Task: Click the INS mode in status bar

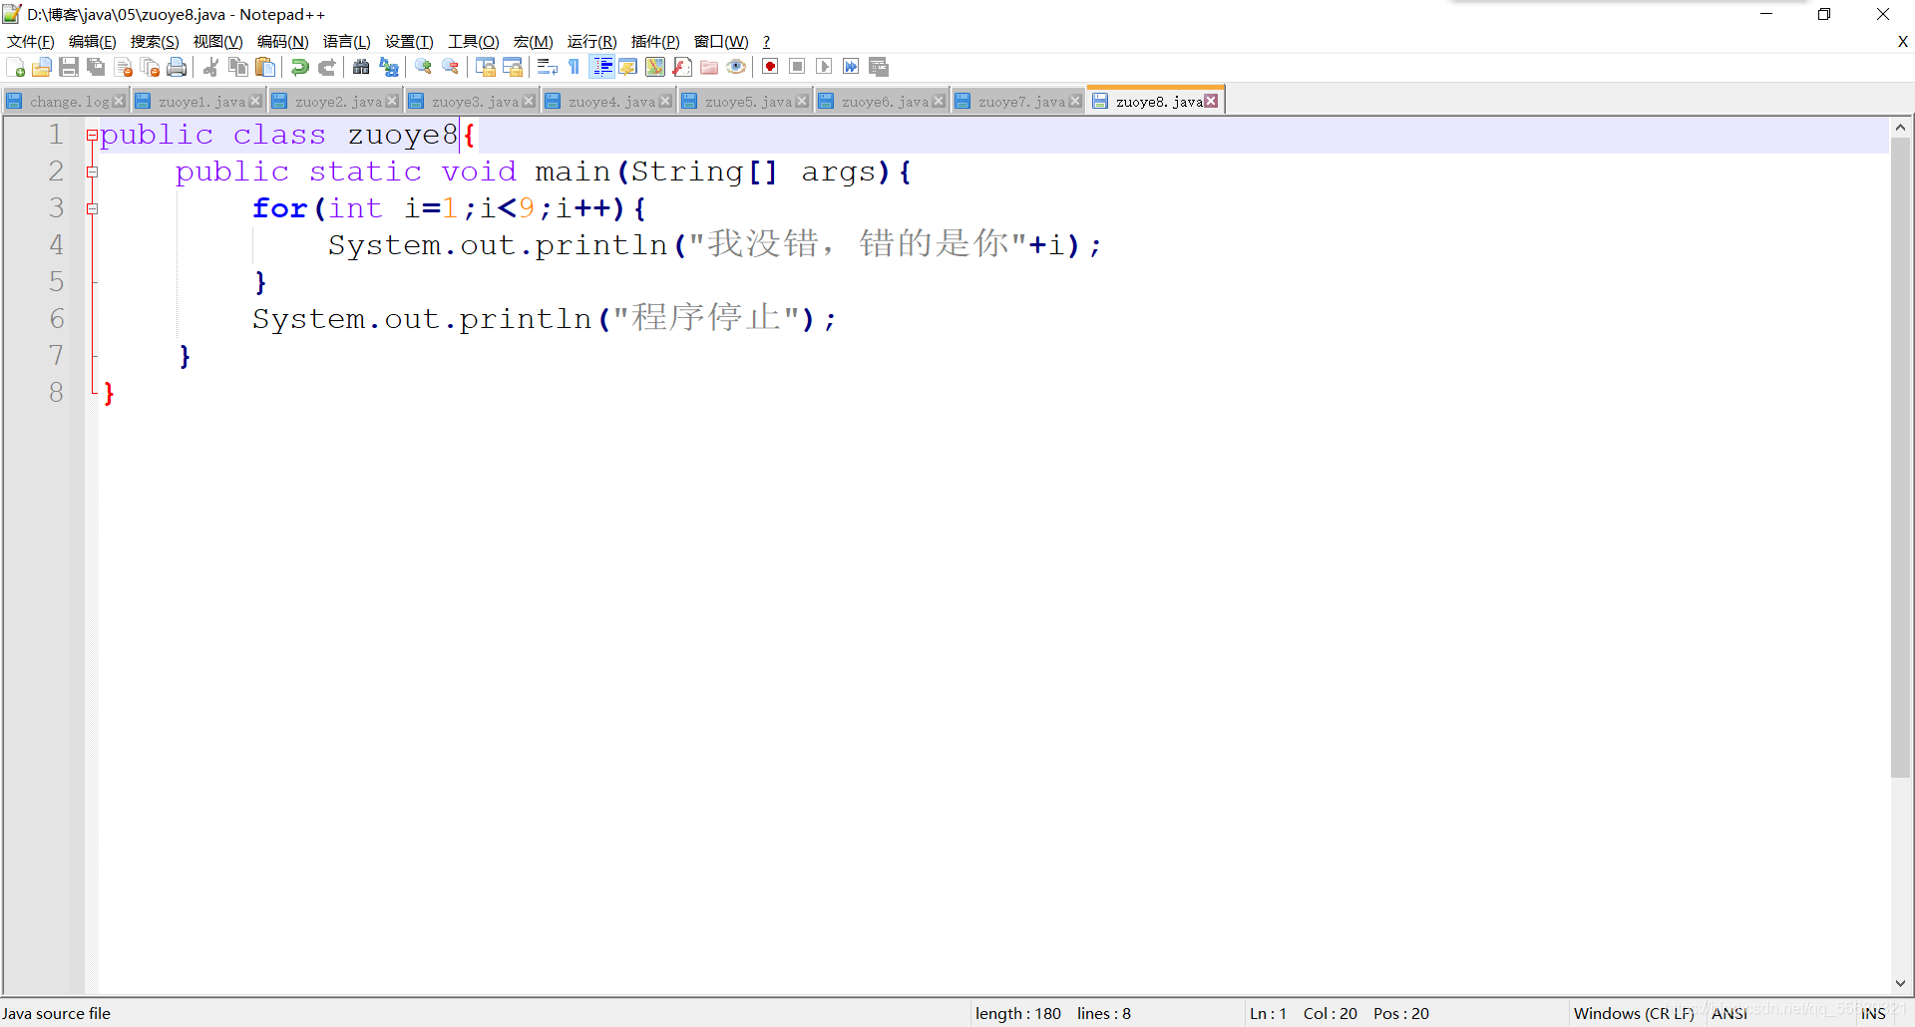Action: point(1873,1013)
